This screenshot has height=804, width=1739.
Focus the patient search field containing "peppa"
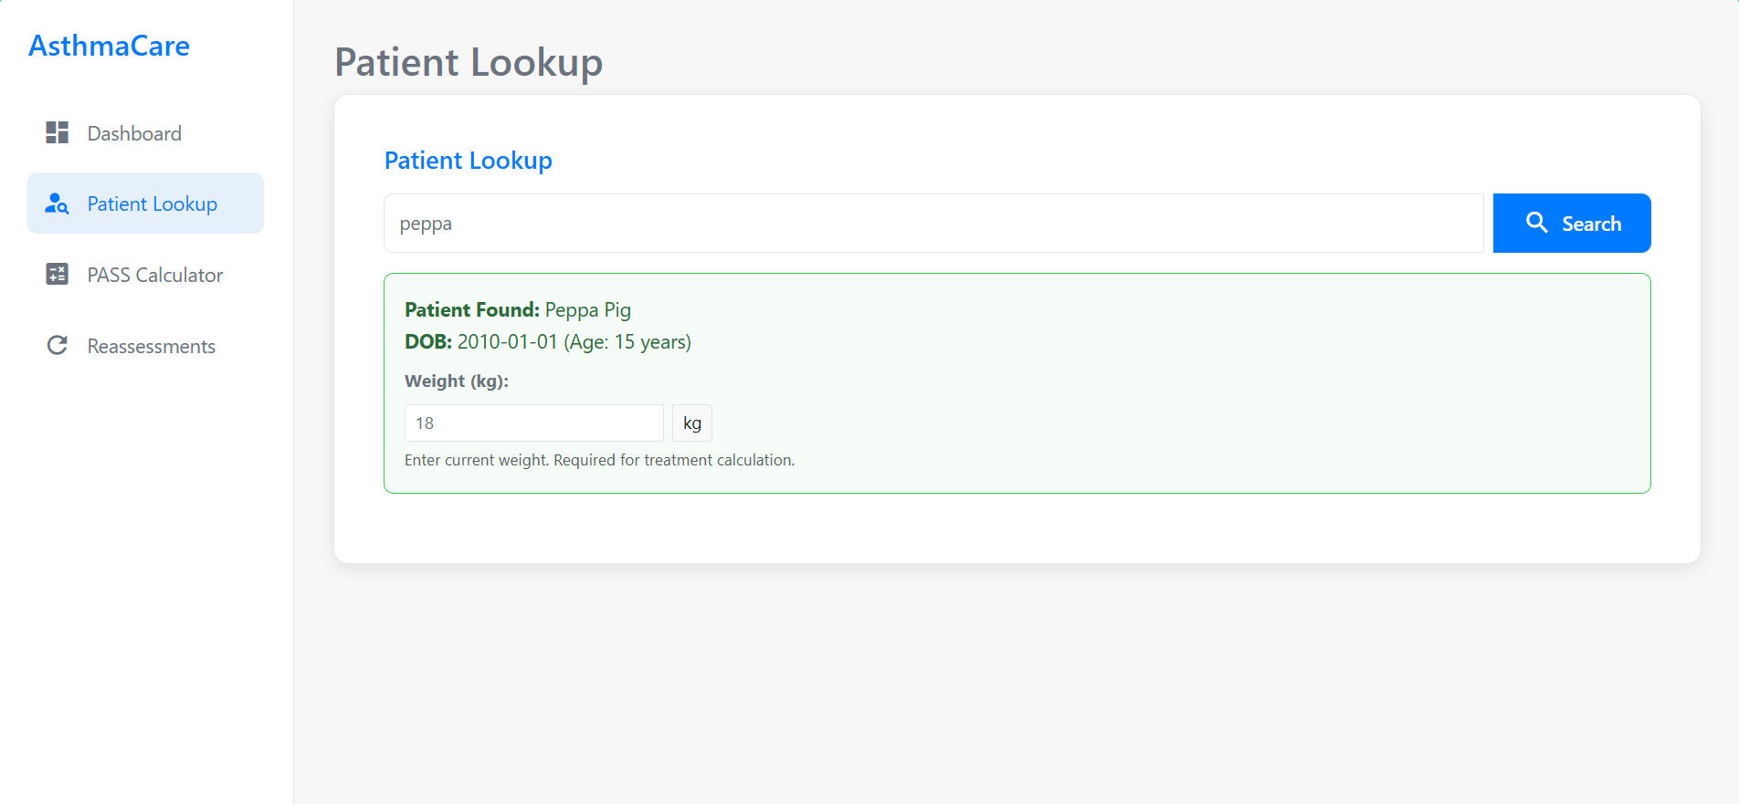933,224
